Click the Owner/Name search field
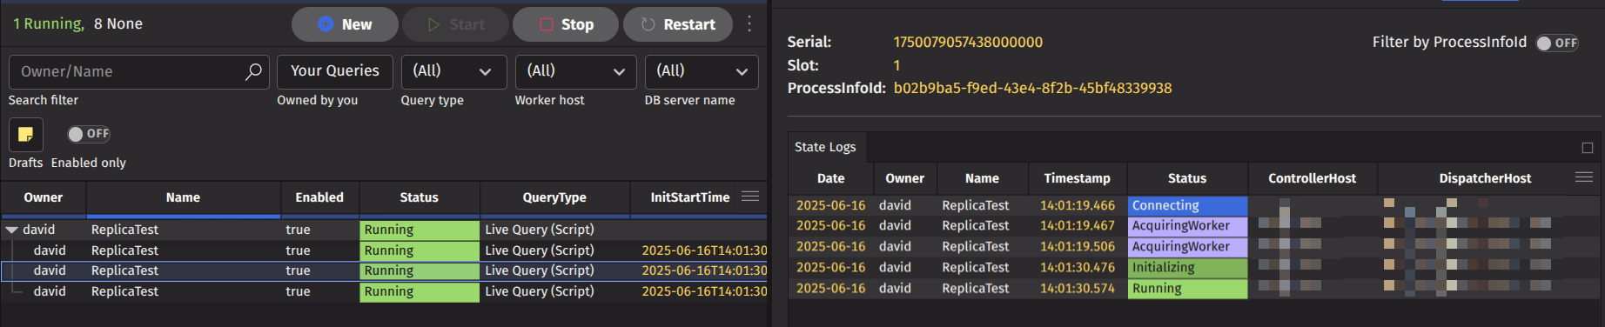1605x327 pixels. [126, 71]
